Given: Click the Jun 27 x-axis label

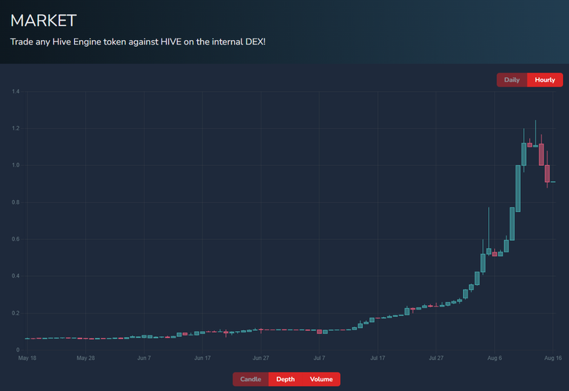Looking at the screenshot, I should point(261,358).
